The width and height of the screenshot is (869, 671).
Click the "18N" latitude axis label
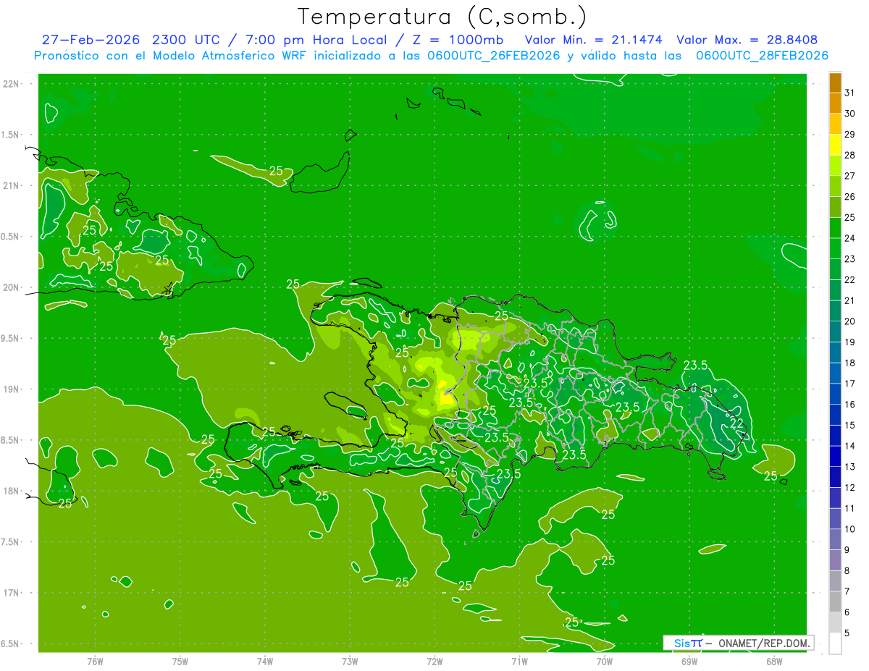point(12,491)
